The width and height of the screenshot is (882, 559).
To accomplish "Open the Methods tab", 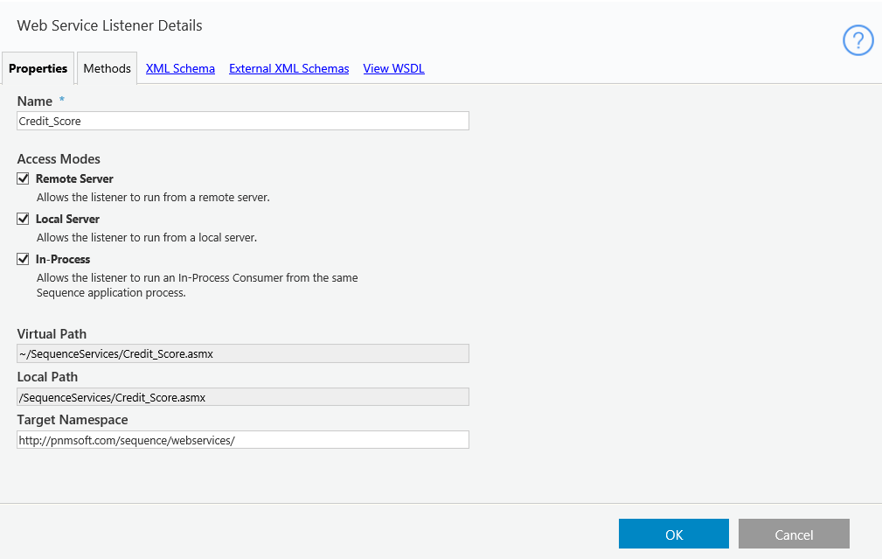I will (x=107, y=68).
